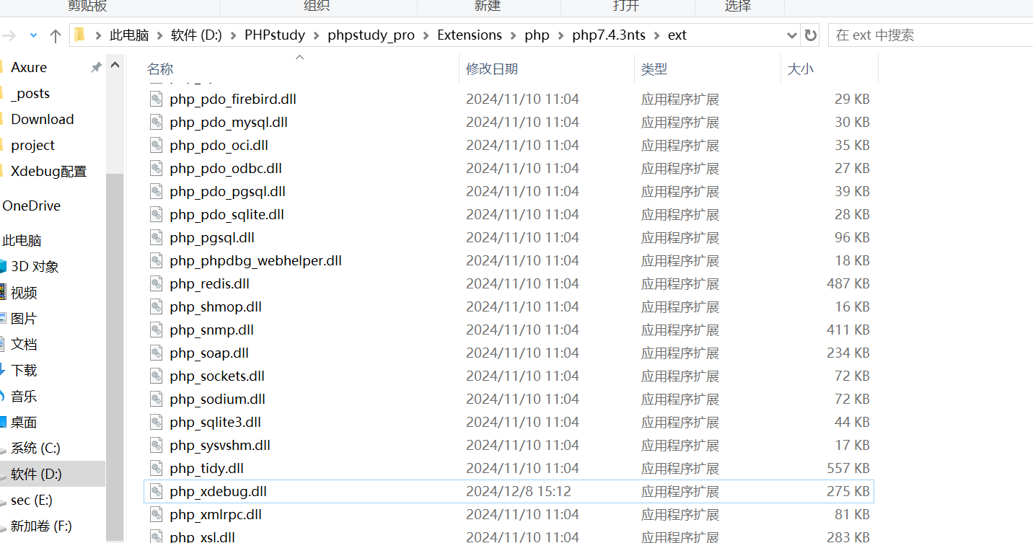Click the up-directory arrow icon
1033x543 pixels.
click(56, 35)
